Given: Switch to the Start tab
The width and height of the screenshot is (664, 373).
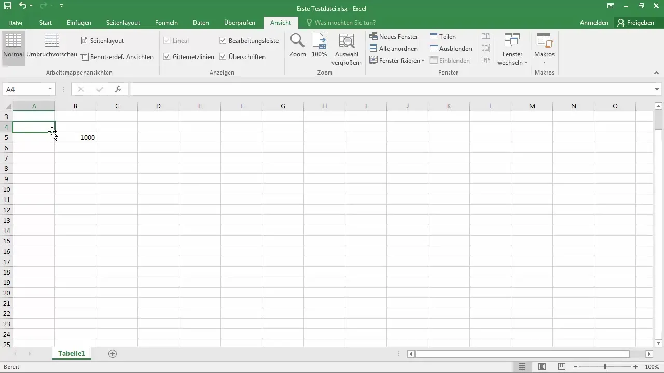Looking at the screenshot, I should [x=46, y=23].
